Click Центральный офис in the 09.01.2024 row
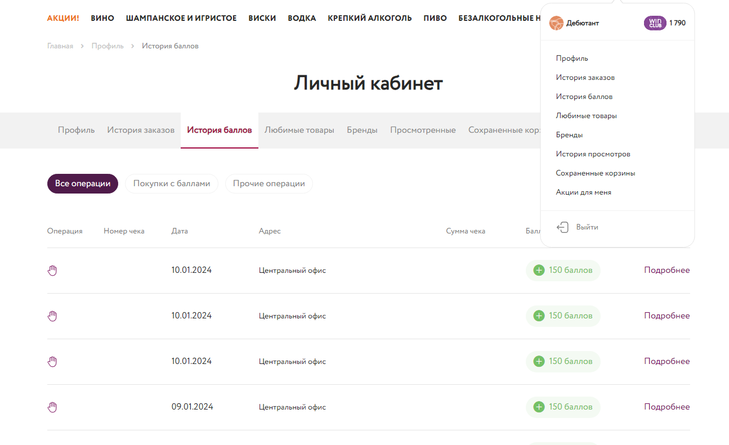 point(292,407)
